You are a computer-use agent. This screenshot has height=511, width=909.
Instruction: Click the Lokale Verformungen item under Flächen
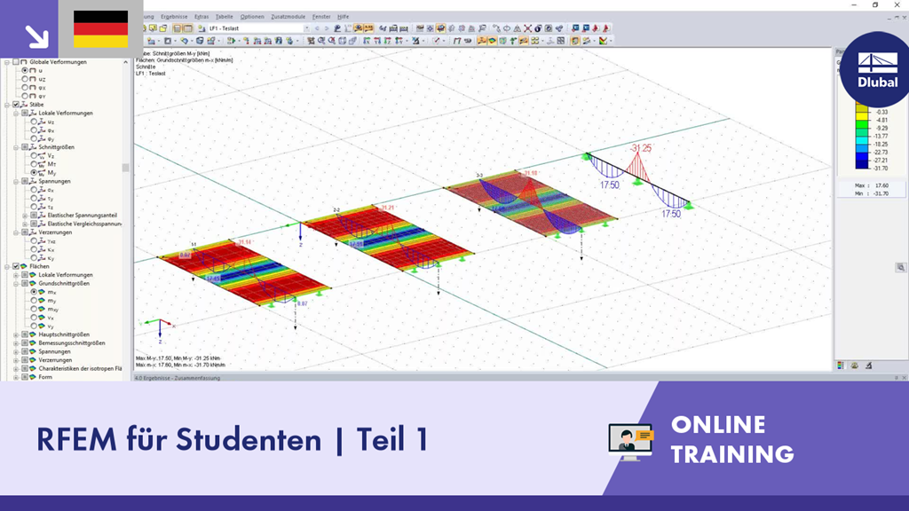[66, 275]
